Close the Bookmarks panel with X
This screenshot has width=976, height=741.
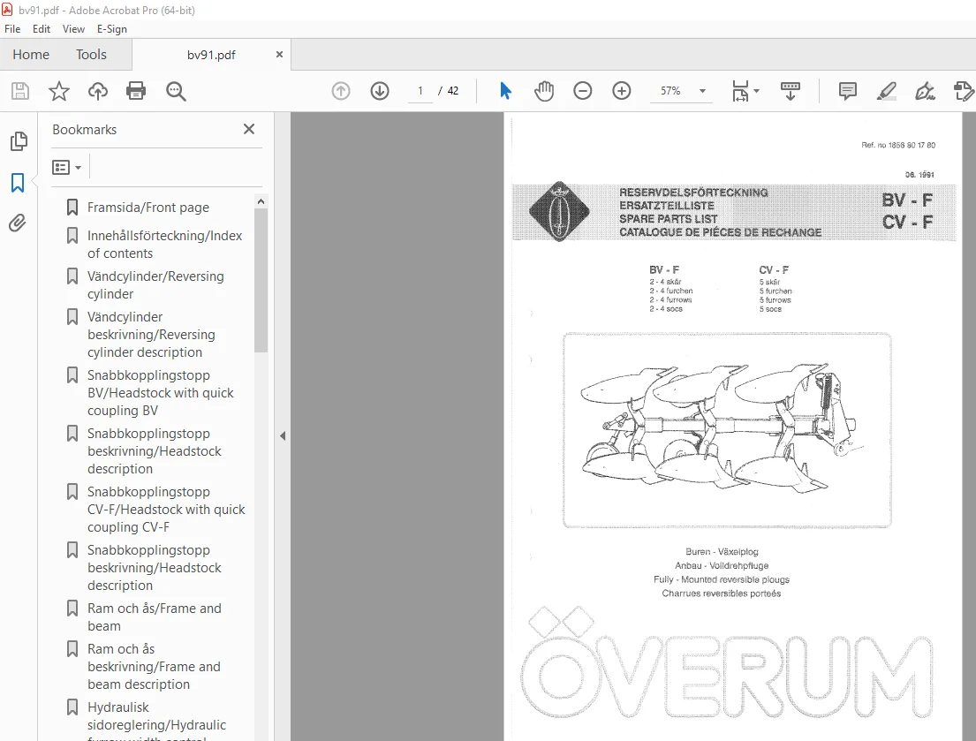point(249,129)
